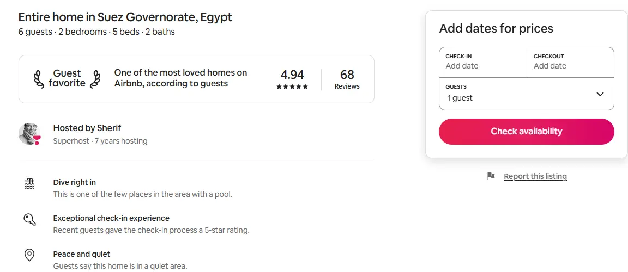This screenshot has width=628, height=272.
Task: Click the key check-in icon
Action: [29, 219]
